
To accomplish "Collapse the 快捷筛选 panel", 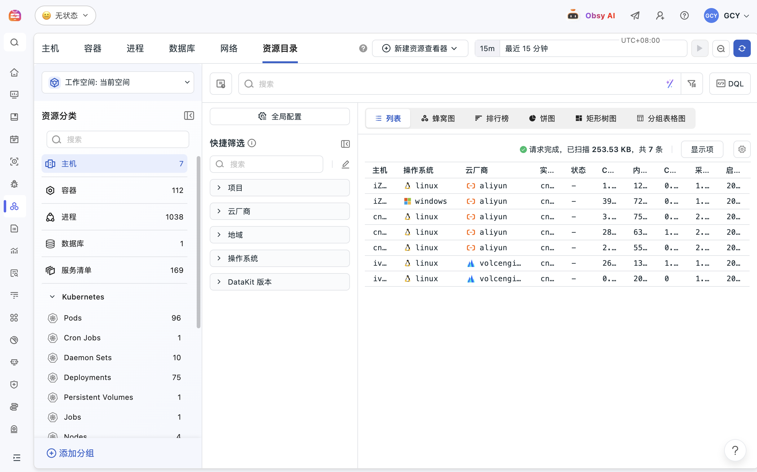I will [x=345, y=144].
